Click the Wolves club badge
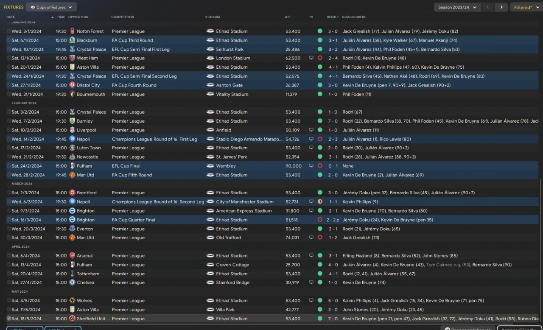Viewport: 543px width, 330px height. tap(72, 301)
